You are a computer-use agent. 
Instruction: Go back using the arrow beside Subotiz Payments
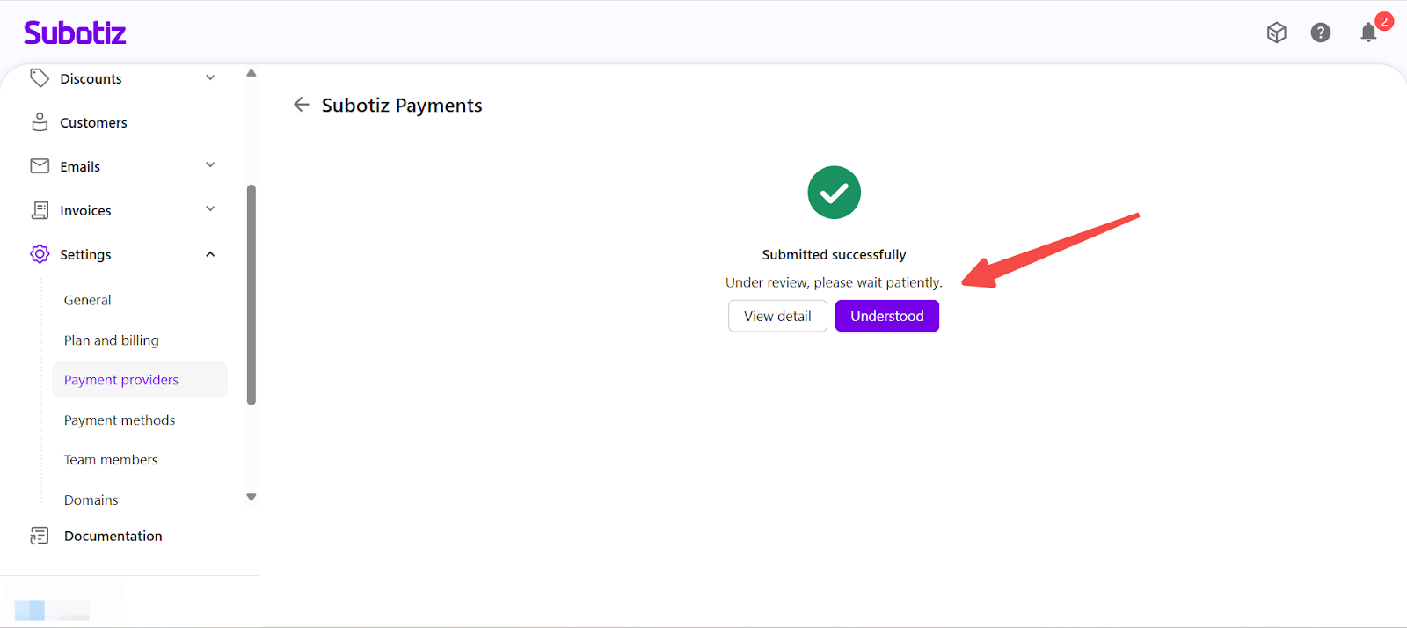pyautogui.click(x=302, y=105)
